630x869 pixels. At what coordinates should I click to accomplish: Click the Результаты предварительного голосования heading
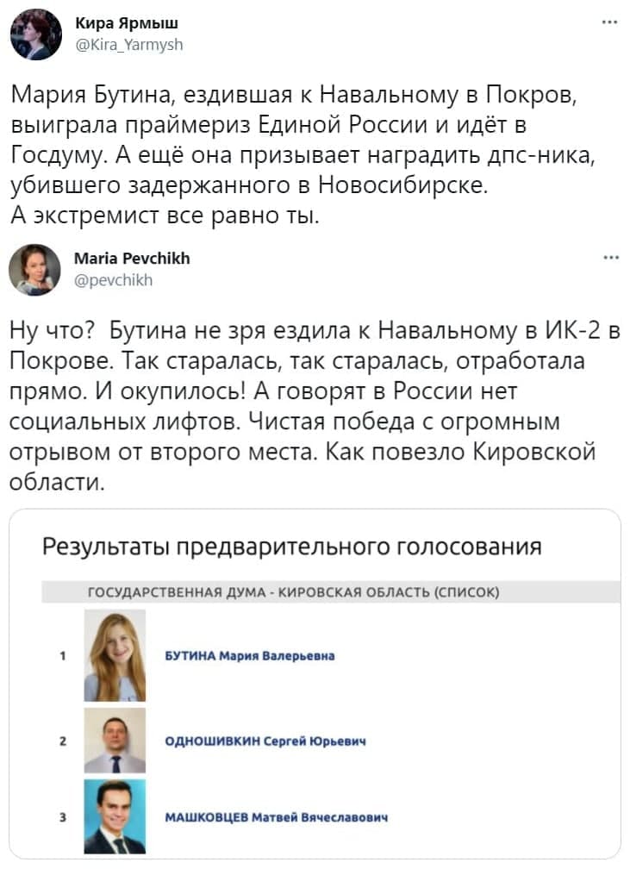point(292,547)
